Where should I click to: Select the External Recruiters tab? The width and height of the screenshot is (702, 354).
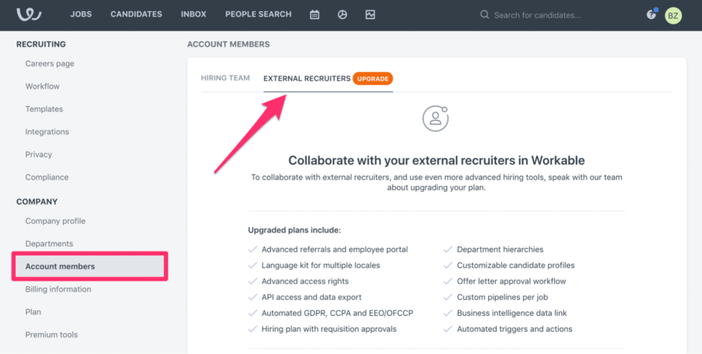[x=306, y=78]
